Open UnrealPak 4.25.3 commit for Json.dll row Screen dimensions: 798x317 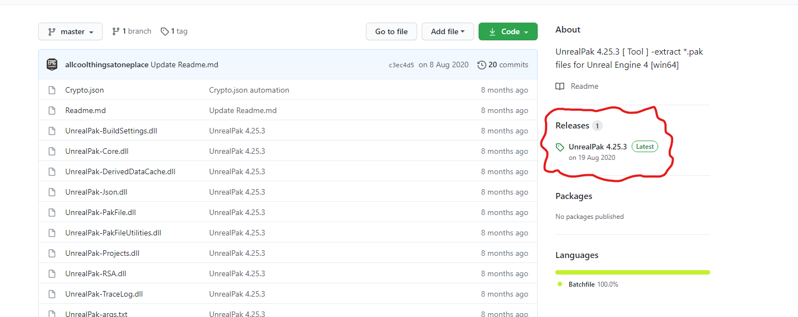point(237,192)
